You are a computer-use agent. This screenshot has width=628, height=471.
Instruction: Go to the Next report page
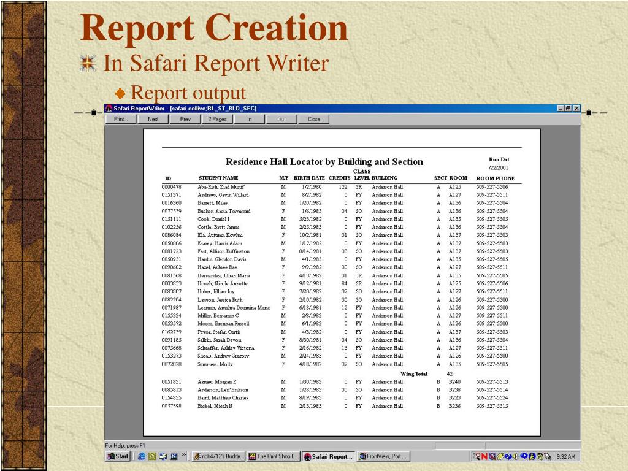point(153,119)
